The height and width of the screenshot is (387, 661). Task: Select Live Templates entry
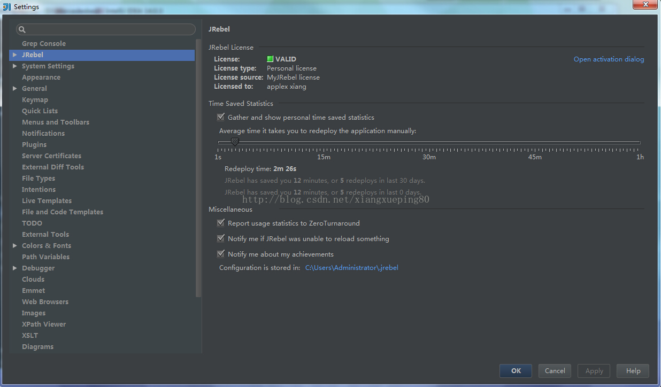click(x=47, y=201)
